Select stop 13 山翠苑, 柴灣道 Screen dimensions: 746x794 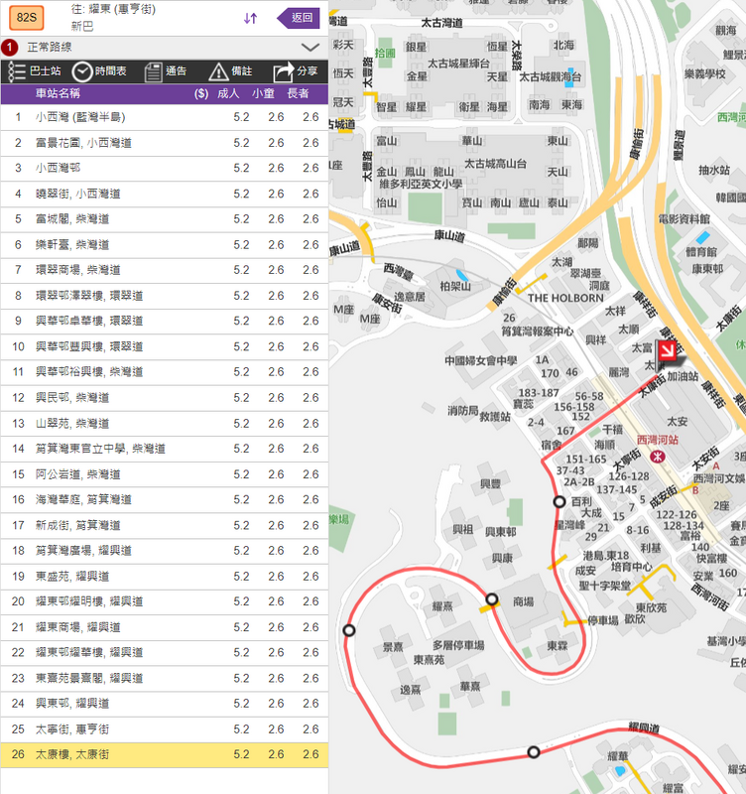pyautogui.click(x=165, y=424)
